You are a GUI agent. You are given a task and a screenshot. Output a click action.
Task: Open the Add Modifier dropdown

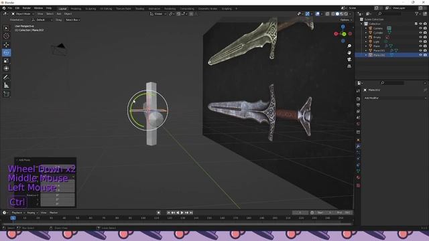(x=395, y=98)
